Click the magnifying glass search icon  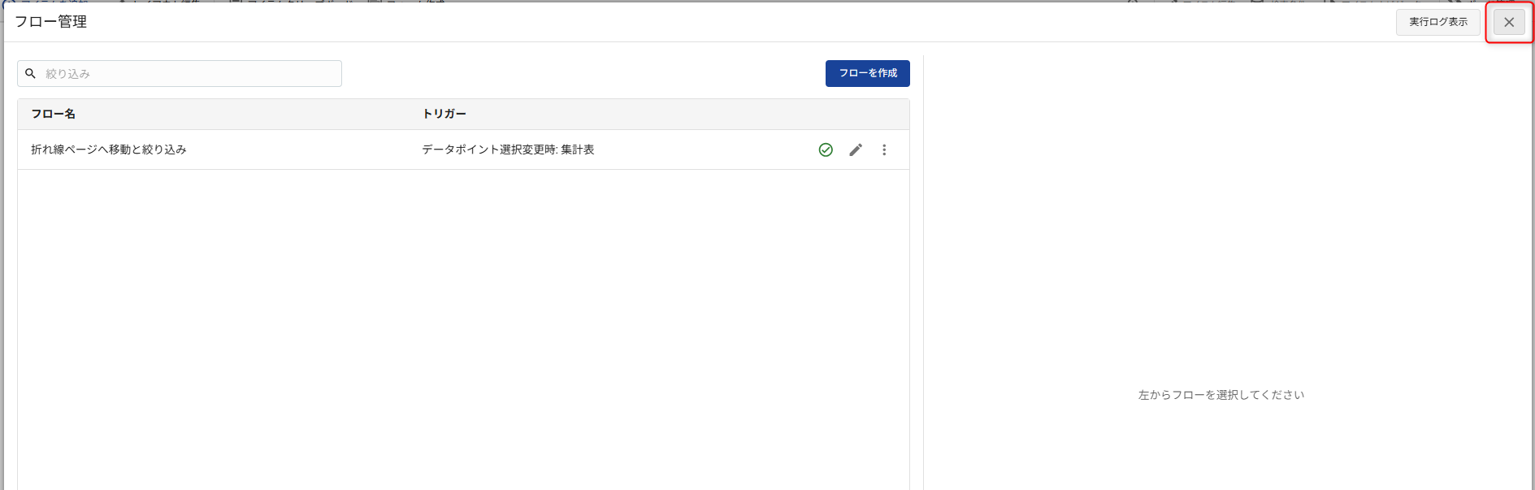point(30,73)
